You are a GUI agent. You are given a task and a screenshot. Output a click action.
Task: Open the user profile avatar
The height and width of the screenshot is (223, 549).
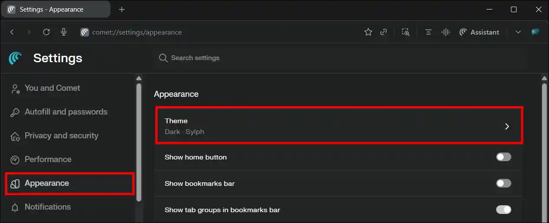(536, 32)
